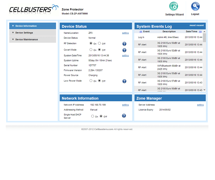This screenshot has height=180, width=215.
Task: Select the Log In event row
Action: (x=168, y=37)
